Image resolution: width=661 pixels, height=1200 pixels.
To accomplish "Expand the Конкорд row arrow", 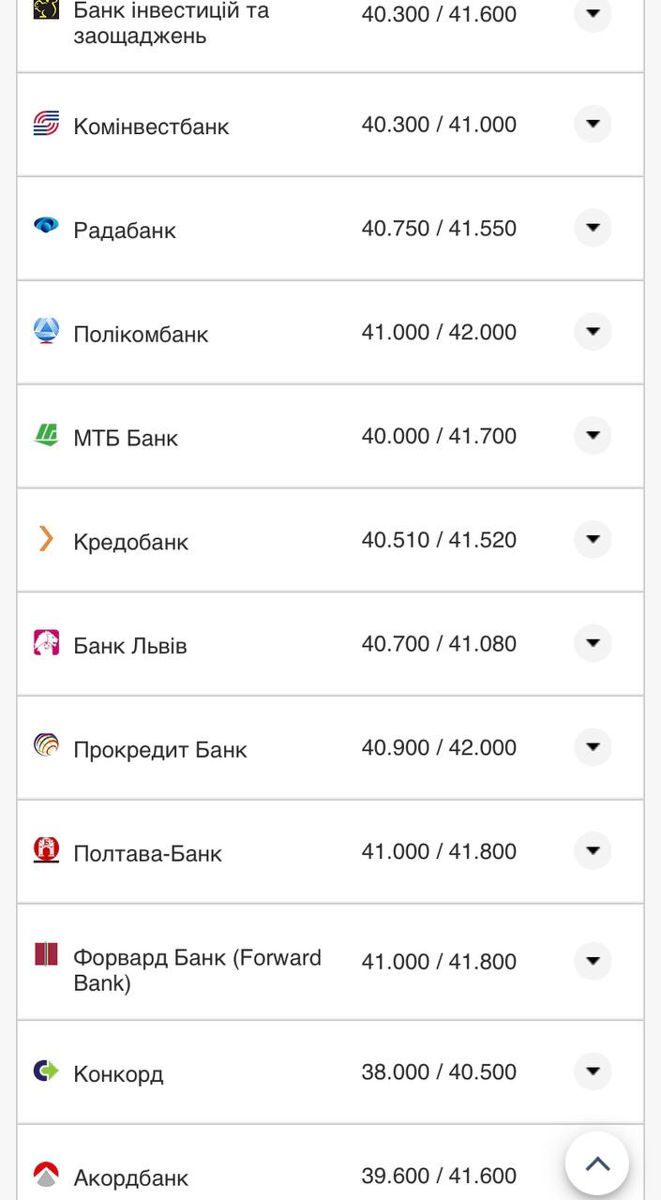I will pyautogui.click(x=593, y=1072).
